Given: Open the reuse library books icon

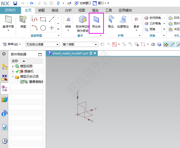Looking at the screenshot, I should [x=4, y=100].
